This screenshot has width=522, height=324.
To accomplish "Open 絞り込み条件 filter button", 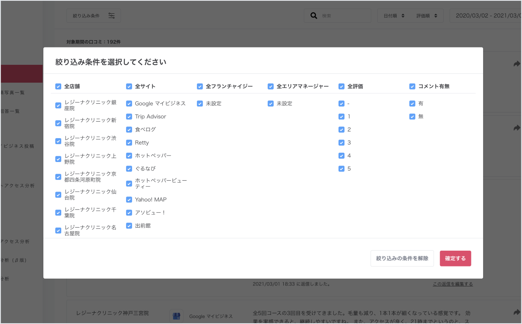I will (x=94, y=16).
